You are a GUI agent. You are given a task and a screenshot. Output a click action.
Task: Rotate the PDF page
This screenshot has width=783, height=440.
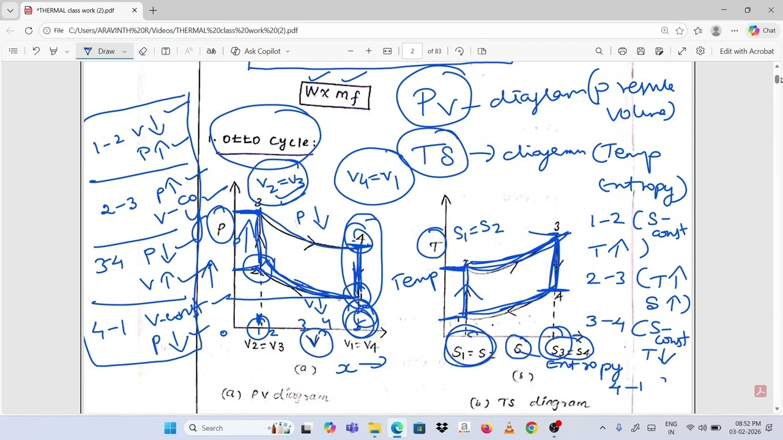click(x=459, y=51)
